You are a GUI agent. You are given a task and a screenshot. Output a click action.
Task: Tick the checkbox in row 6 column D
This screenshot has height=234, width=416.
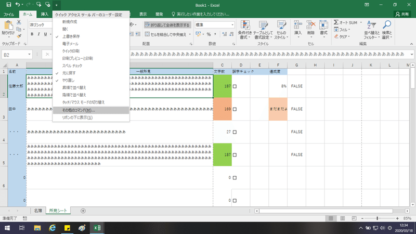[x=235, y=178]
